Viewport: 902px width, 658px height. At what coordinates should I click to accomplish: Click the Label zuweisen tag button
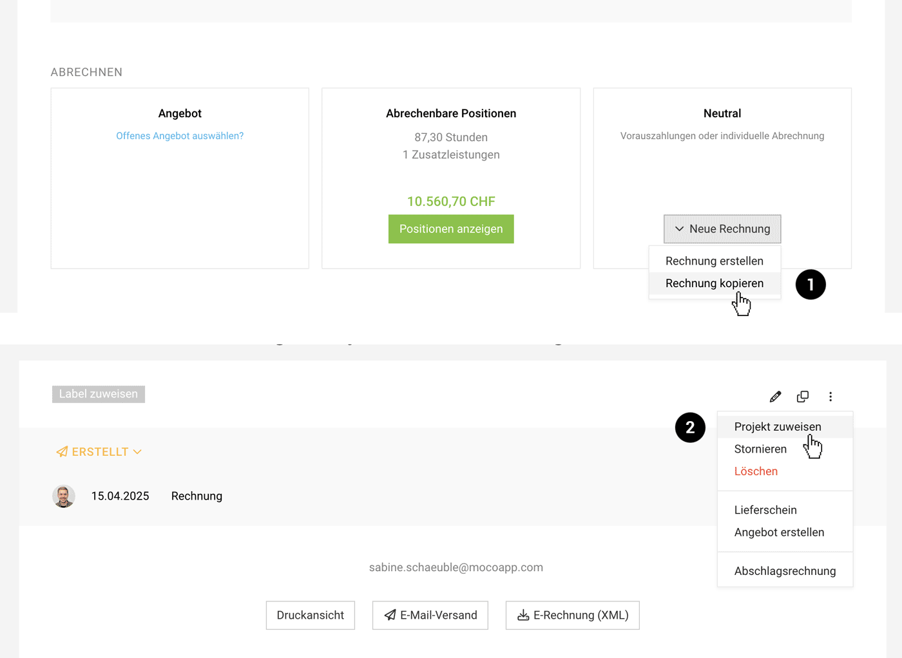coord(99,394)
